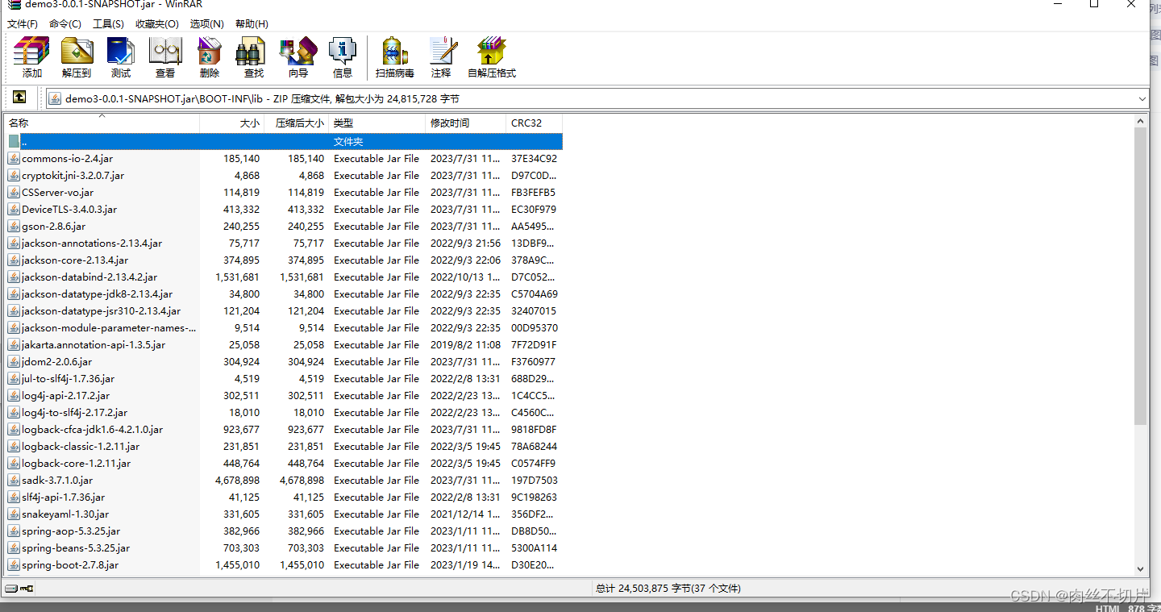1161x612 pixels.
Task: Click the spring-boot-2.7.8.jar file icon
Action: [14, 565]
